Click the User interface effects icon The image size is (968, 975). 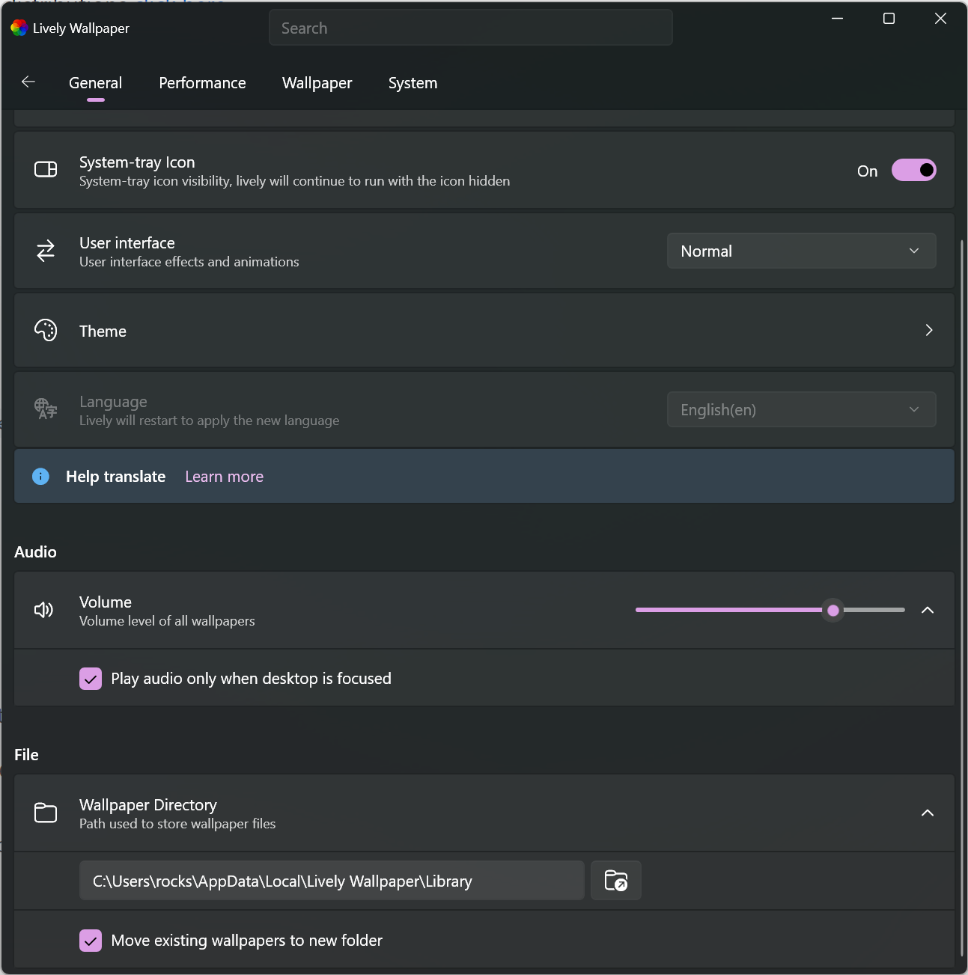point(45,251)
